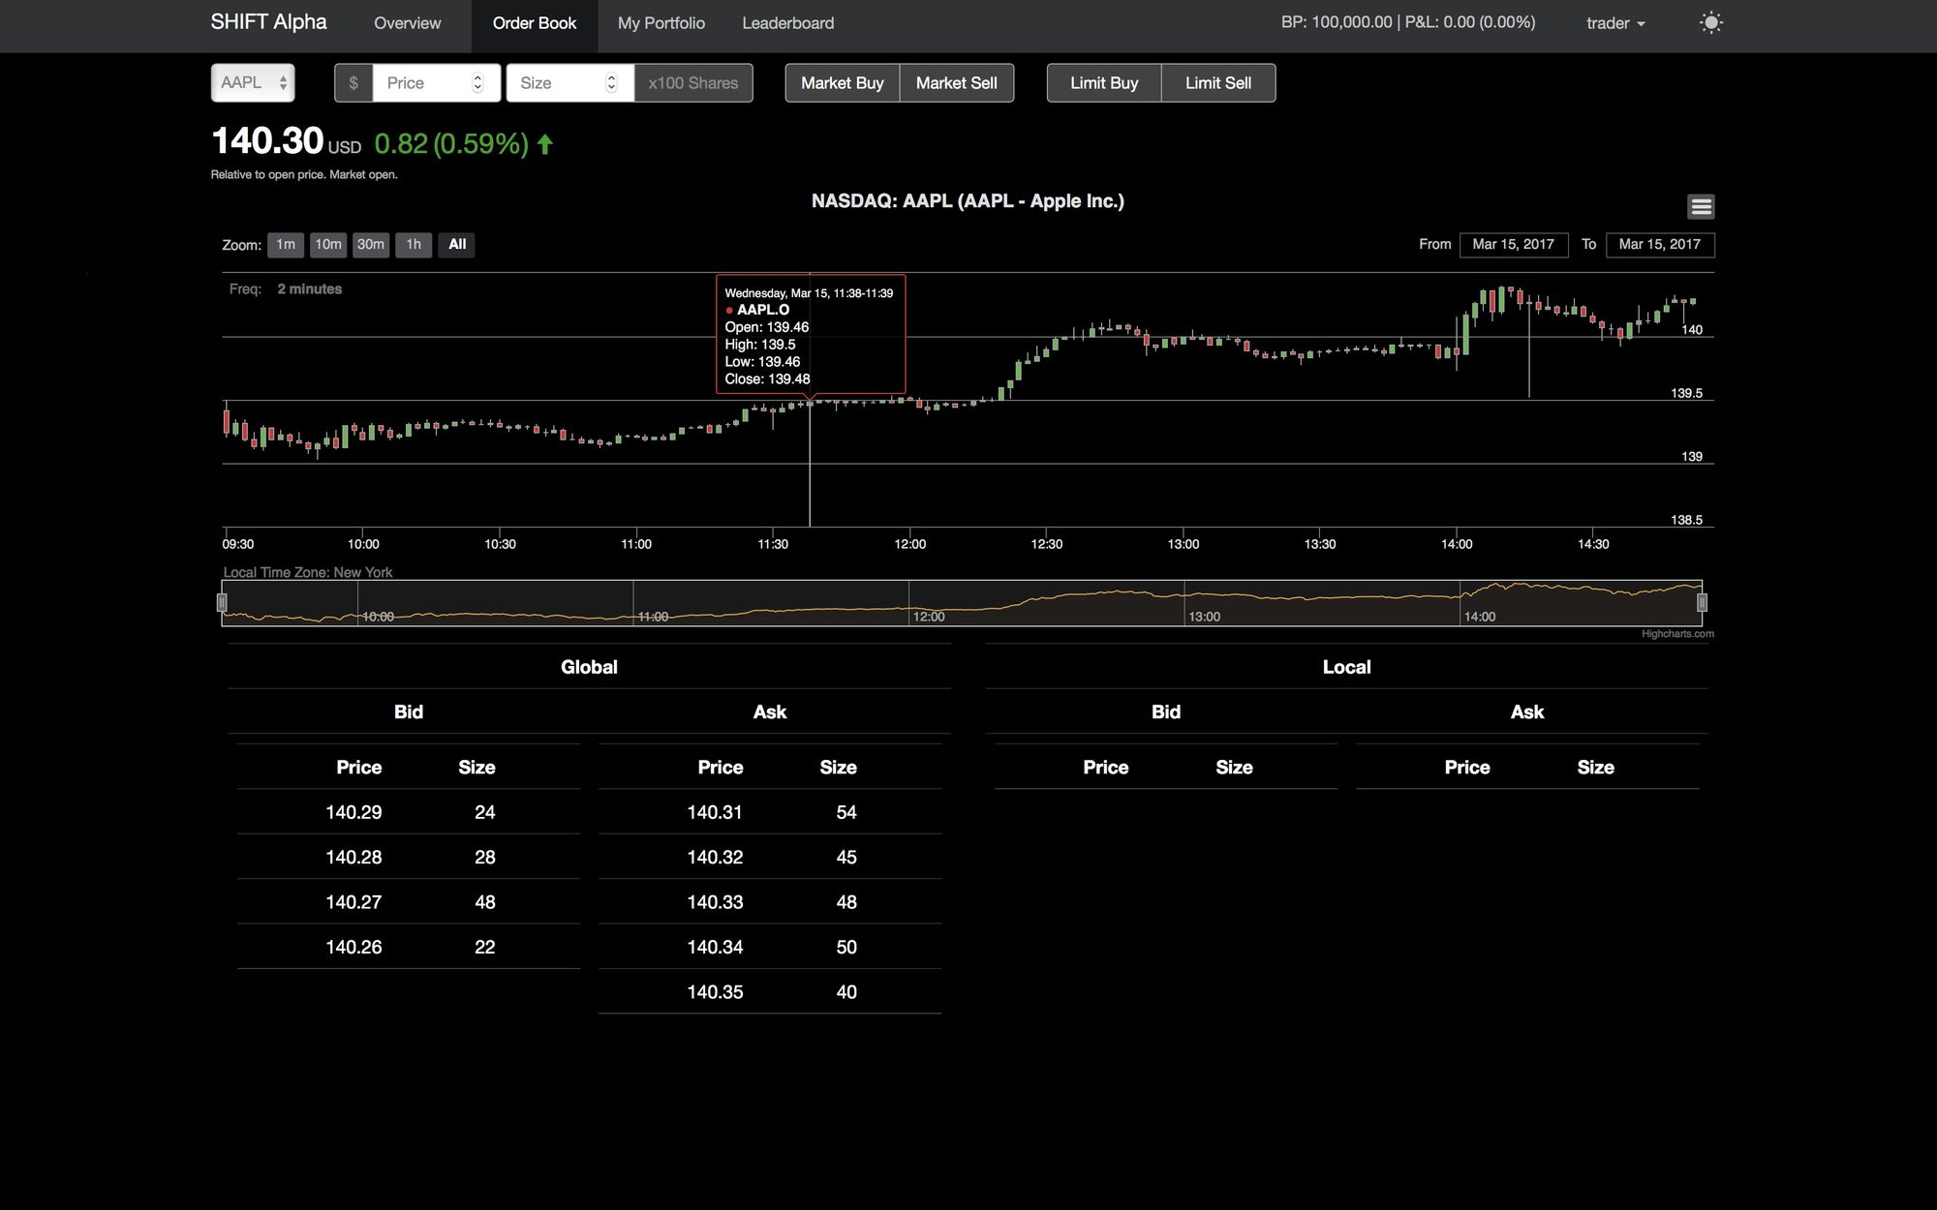This screenshot has width=1937, height=1210.
Task: Open the Highcharts.com credit link
Action: pos(1676,634)
